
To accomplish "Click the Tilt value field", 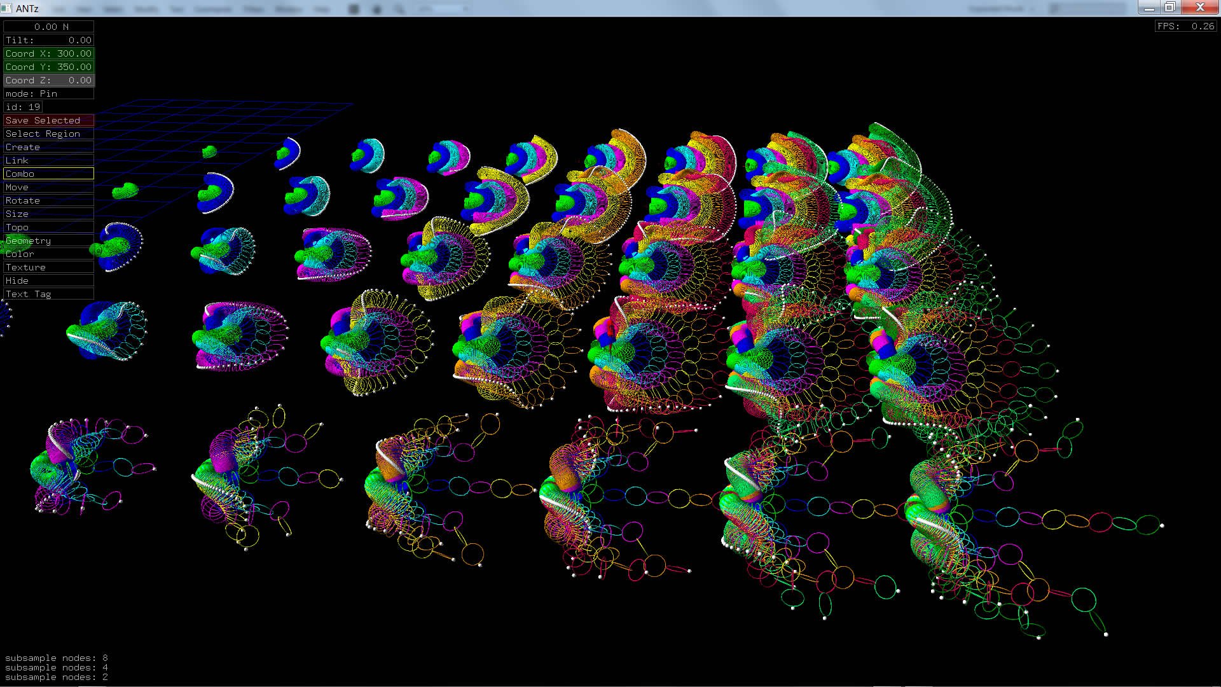I will click(x=48, y=40).
